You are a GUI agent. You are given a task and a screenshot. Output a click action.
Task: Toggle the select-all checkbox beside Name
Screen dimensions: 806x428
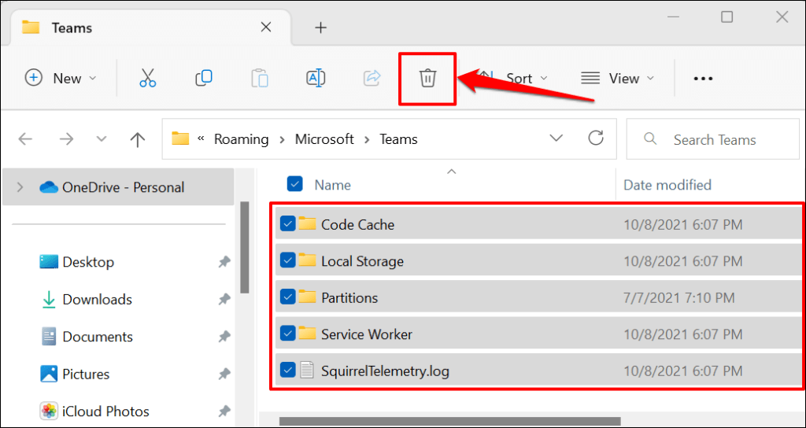(295, 184)
